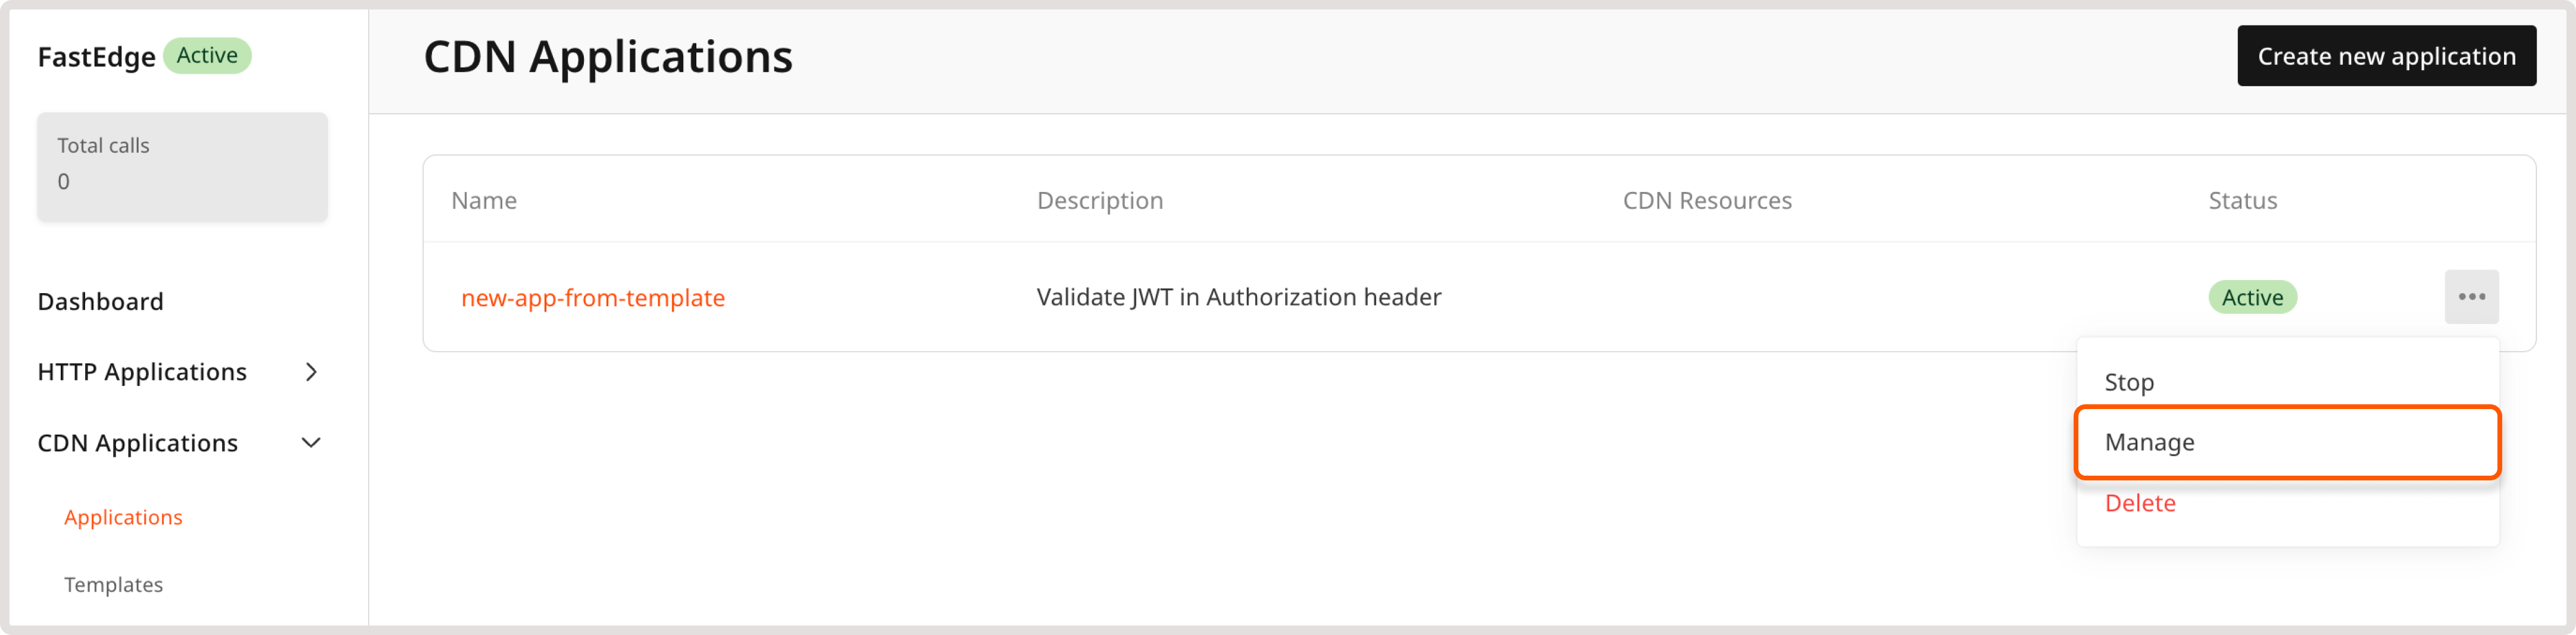This screenshot has height=635, width=2576.
Task: Click the Active badge next to FastEdge
Action: 207,56
